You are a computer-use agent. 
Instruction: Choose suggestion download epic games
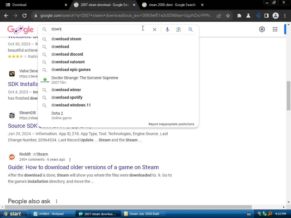pyautogui.click(x=118, y=70)
